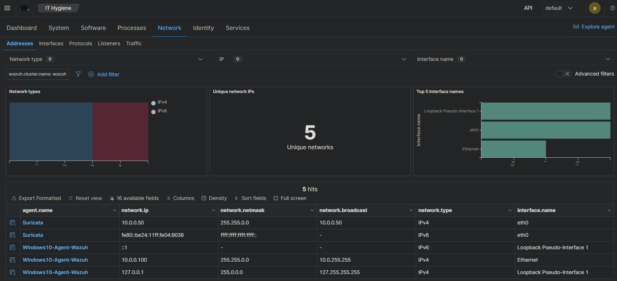Click the wazuh.cluster.name filter pill
This screenshot has width=617, height=281.
tap(37, 74)
